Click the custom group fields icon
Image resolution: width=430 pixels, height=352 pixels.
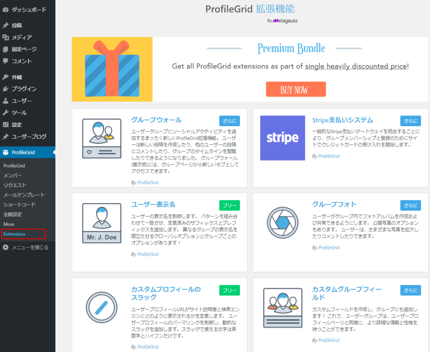tap(283, 308)
